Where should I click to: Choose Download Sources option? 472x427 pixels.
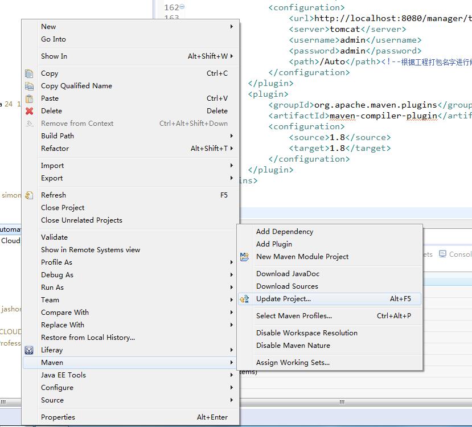330,286
